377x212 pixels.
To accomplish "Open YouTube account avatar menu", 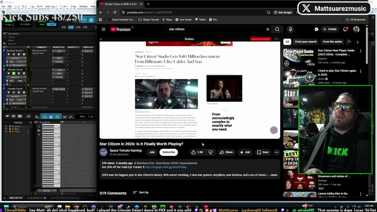I will (356, 29).
